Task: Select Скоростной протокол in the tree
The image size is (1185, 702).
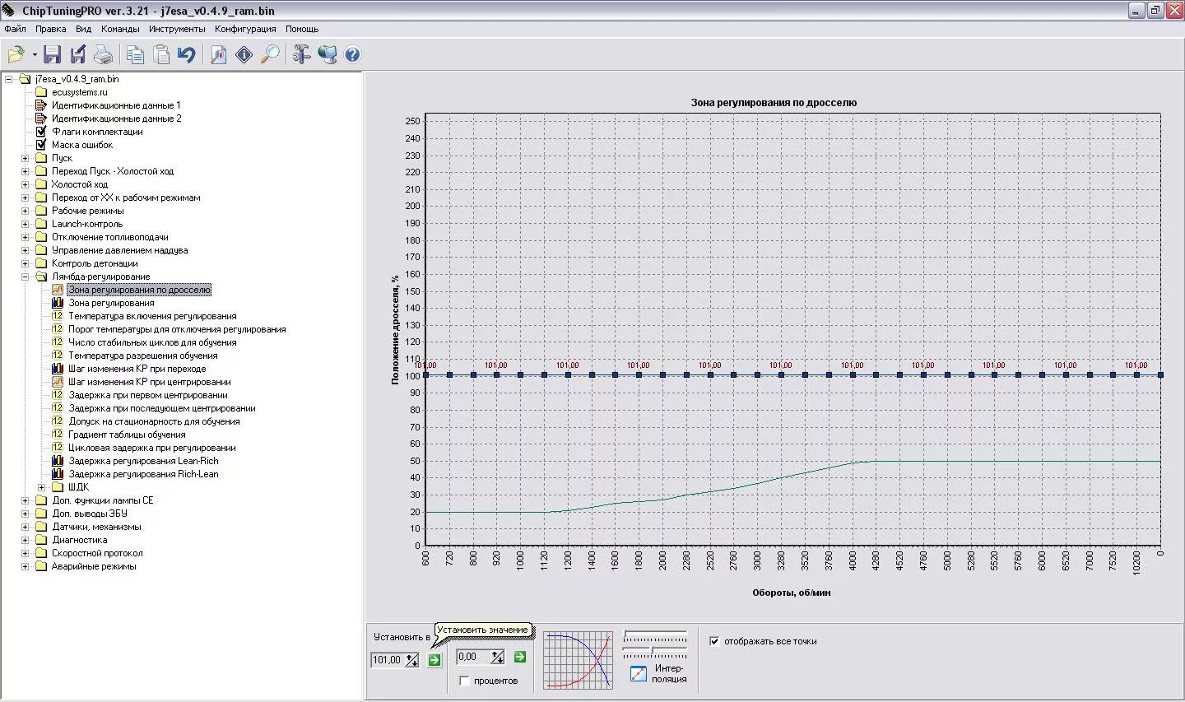Action: click(x=97, y=553)
